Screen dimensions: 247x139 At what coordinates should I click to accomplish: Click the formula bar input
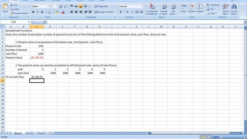[145, 22]
